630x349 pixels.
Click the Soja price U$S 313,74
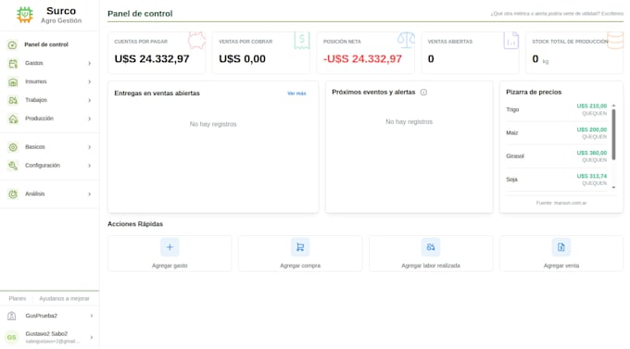coord(592,176)
